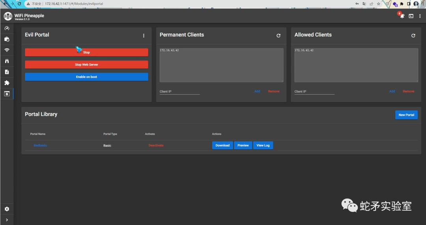Image resolution: width=426 pixels, height=225 pixels.
Task: Click the browser address bar URL
Action: click(74, 4)
